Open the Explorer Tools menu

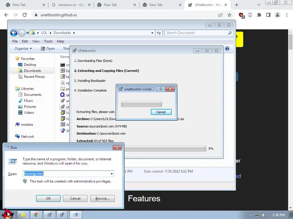click(x=48, y=41)
